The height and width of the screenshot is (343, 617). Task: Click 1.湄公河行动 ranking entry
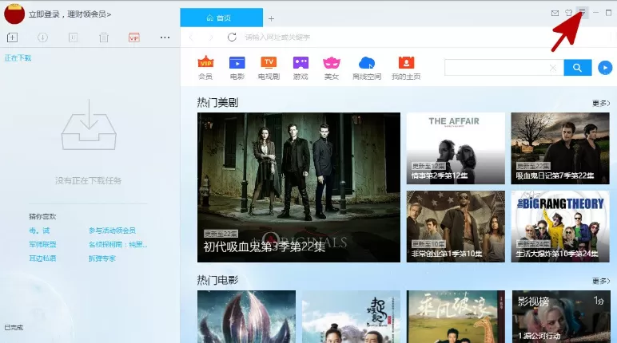(539, 336)
